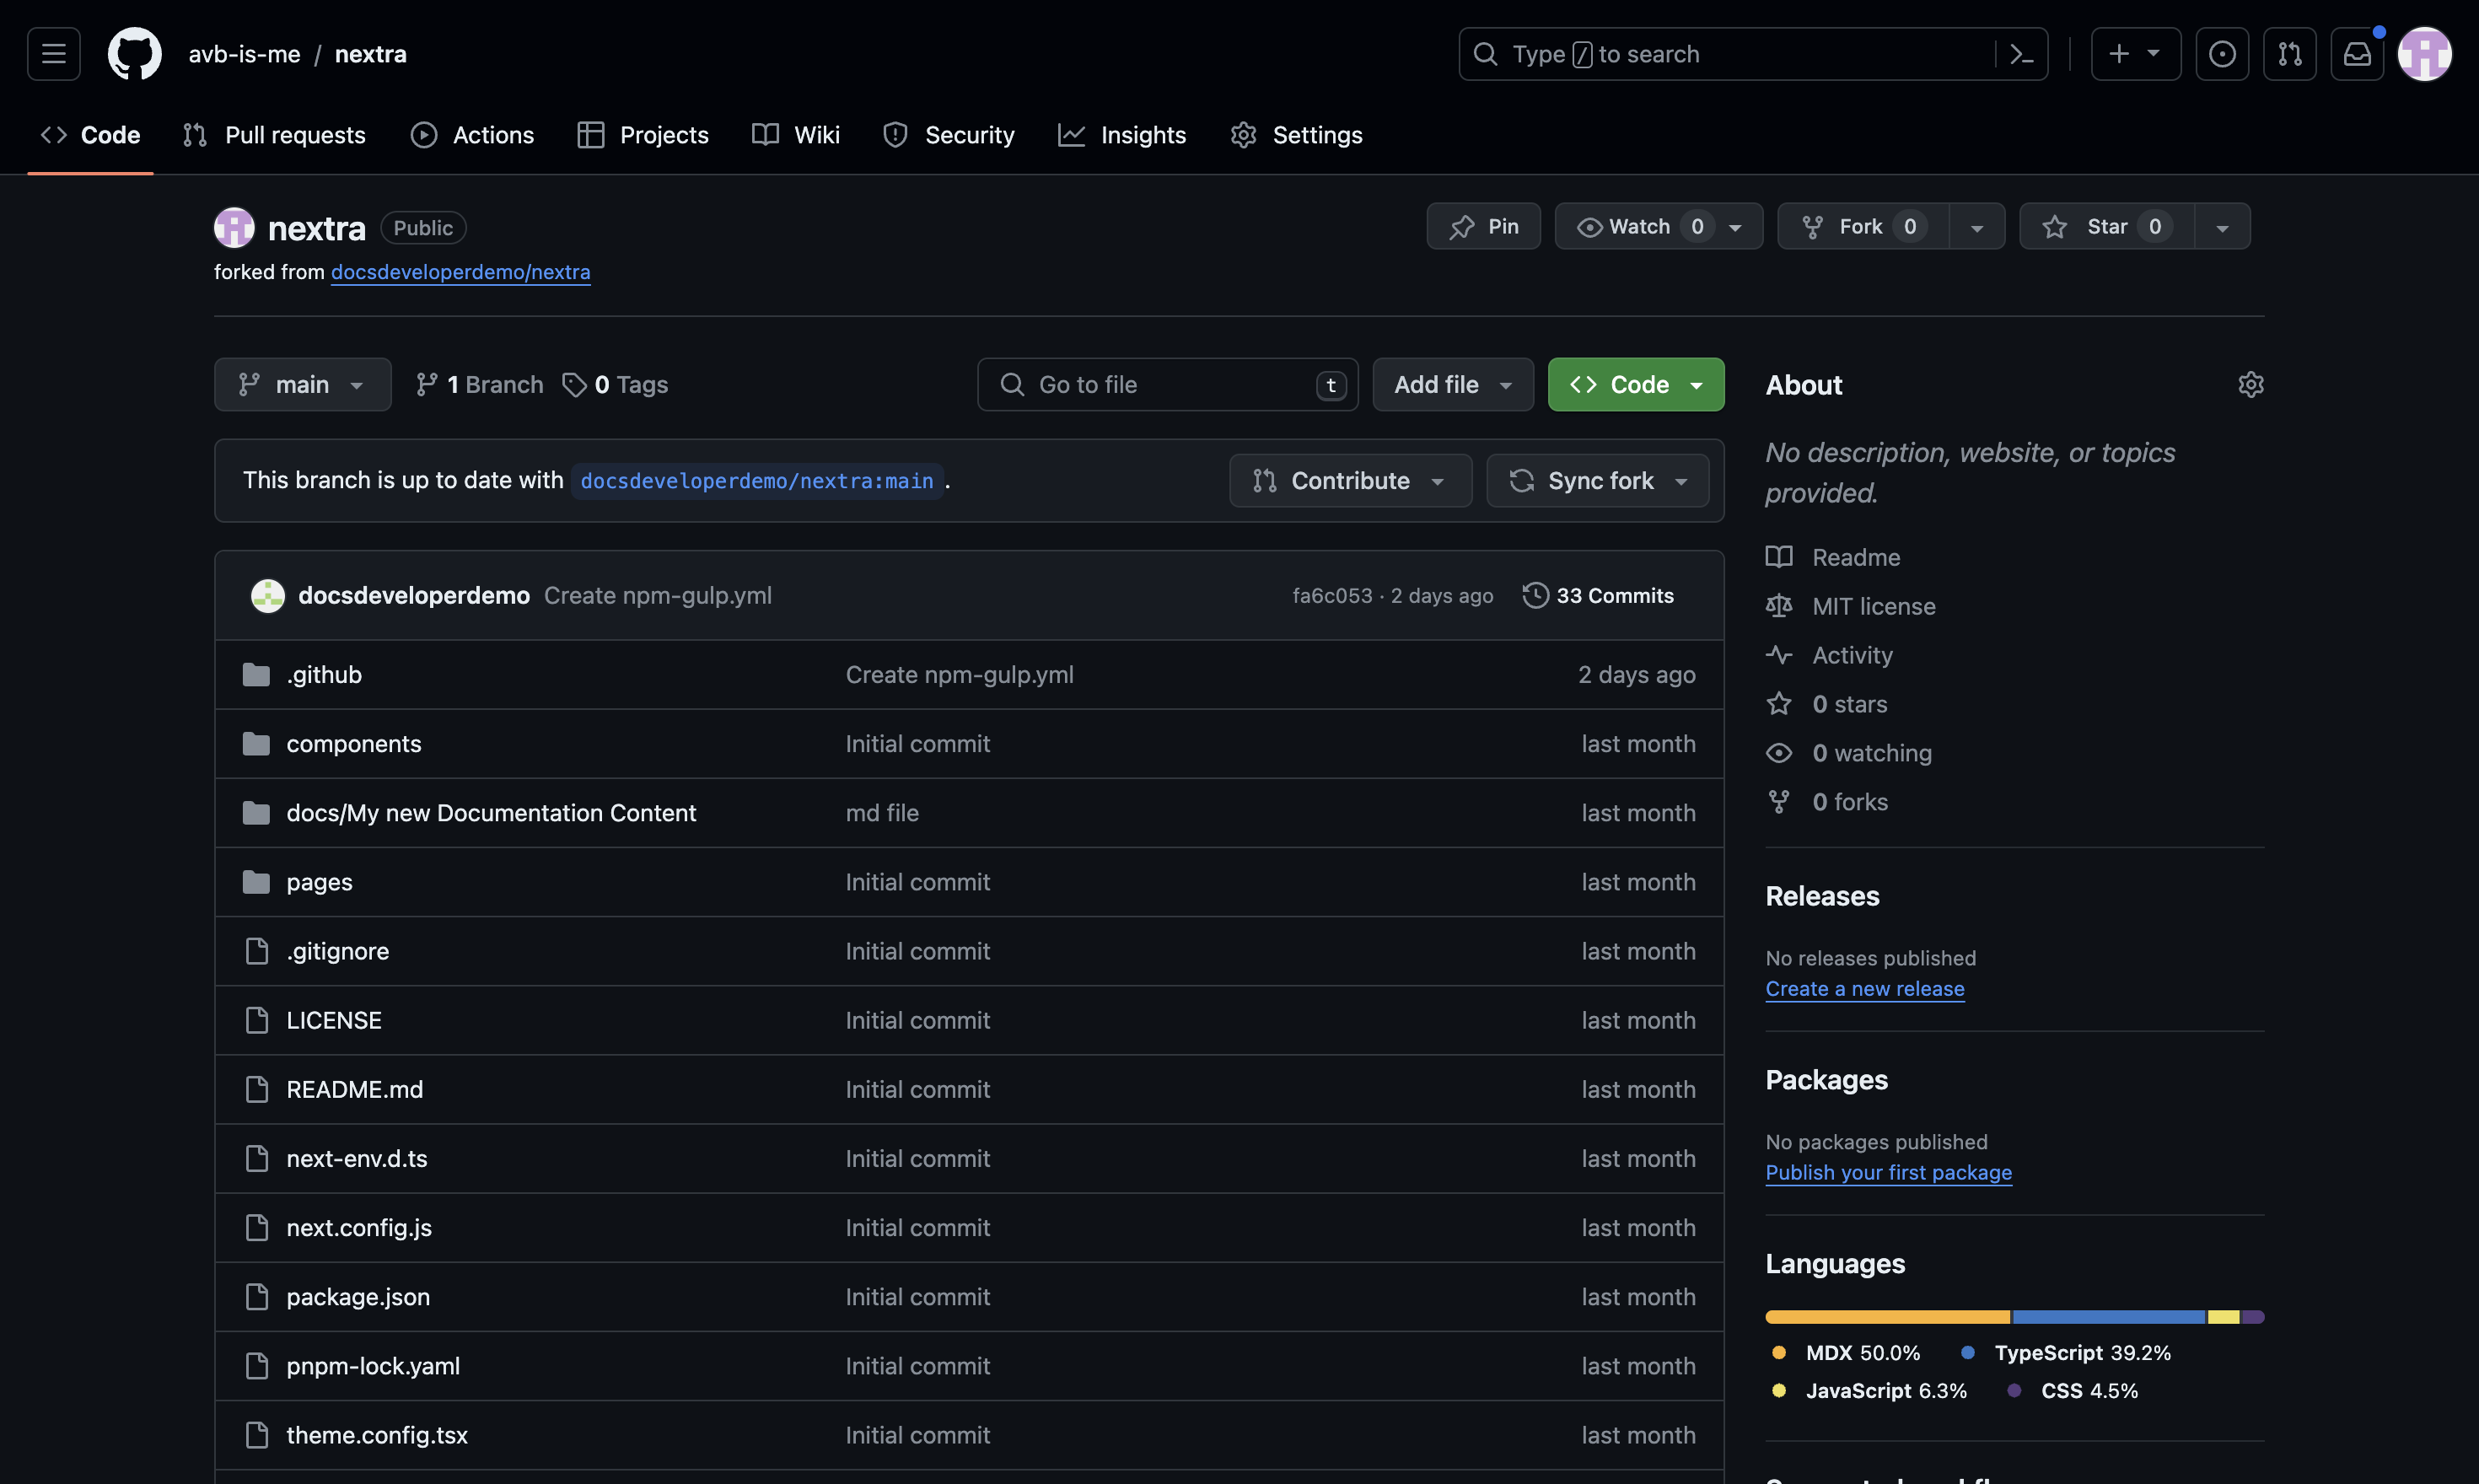Switch to the Actions tab

(x=472, y=135)
